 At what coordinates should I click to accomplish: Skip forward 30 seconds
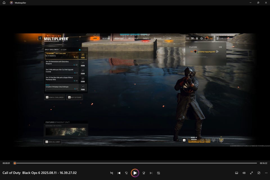coord(144,173)
